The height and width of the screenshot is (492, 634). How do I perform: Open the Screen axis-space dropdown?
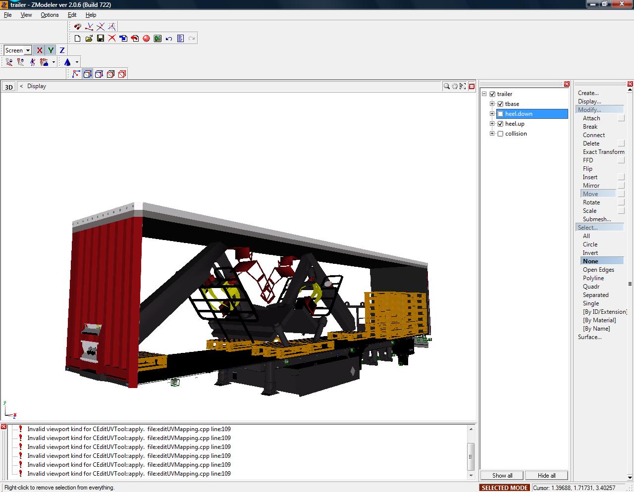[x=28, y=50]
